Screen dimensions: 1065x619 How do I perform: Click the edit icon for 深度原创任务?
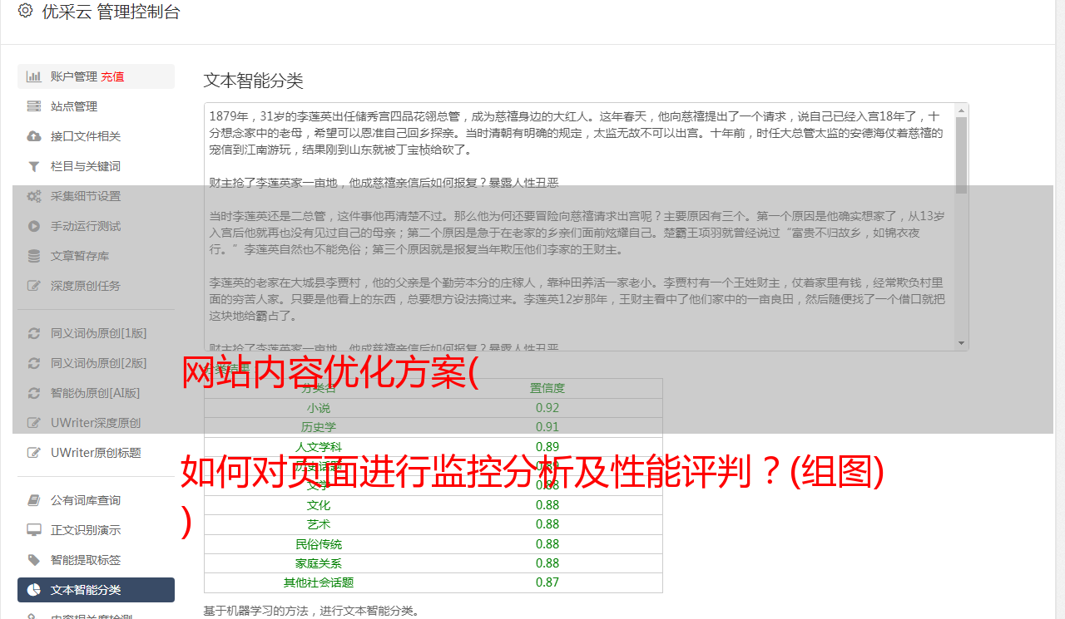(34, 286)
